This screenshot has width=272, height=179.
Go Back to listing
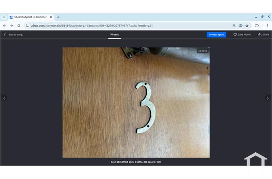pyautogui.click(x=13, y=35)
